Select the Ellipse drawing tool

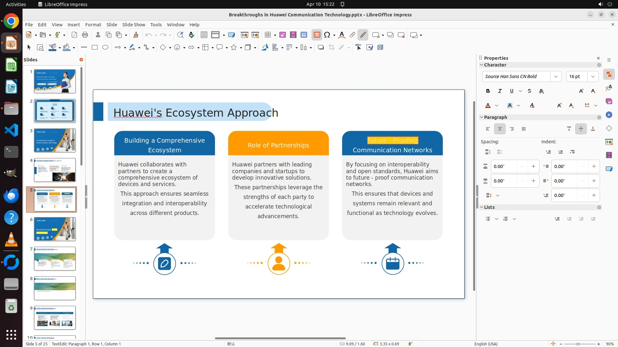(x=105, y=48)
